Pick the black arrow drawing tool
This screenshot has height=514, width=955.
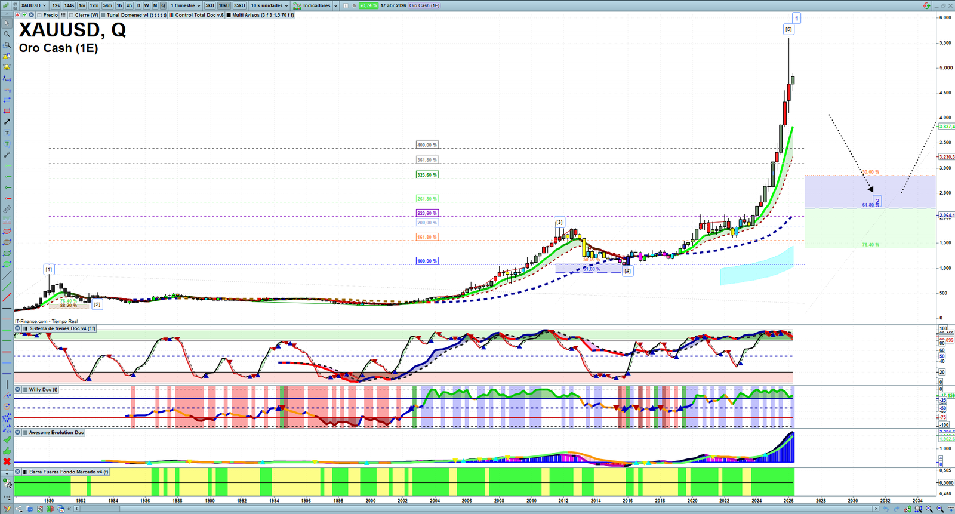pyautogui.click(x=7, y=122)
